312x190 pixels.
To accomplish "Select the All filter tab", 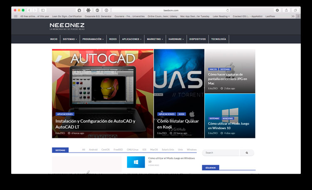I will coord(84,150).
